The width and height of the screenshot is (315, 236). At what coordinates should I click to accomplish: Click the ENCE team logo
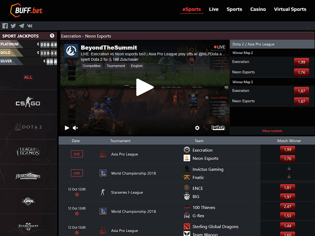point(187,188)
